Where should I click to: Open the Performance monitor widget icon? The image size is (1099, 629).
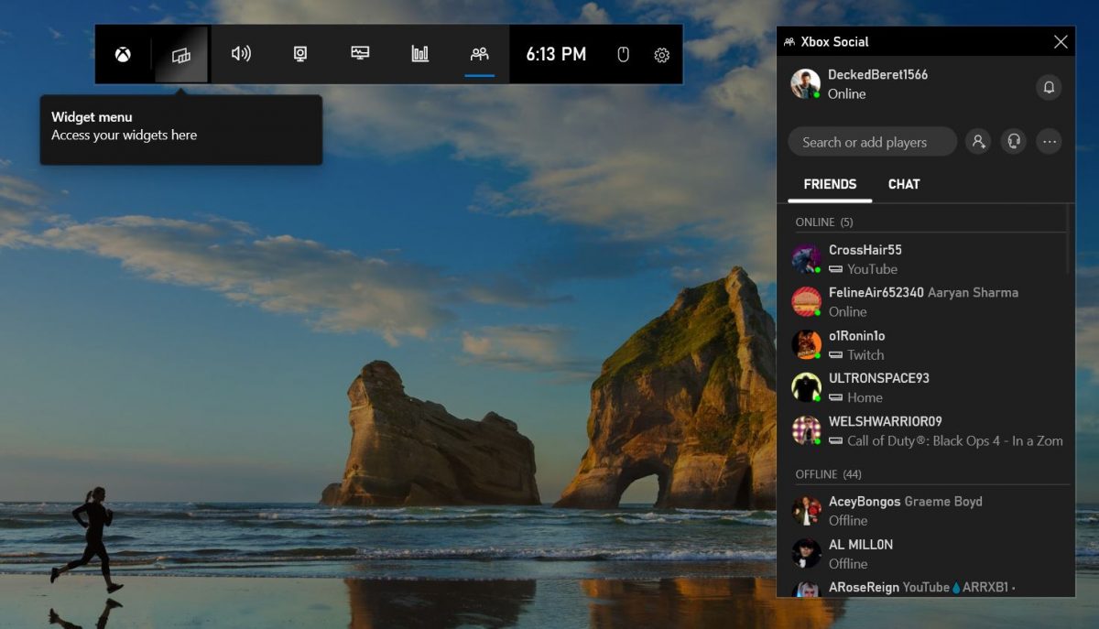coord(360,54)
